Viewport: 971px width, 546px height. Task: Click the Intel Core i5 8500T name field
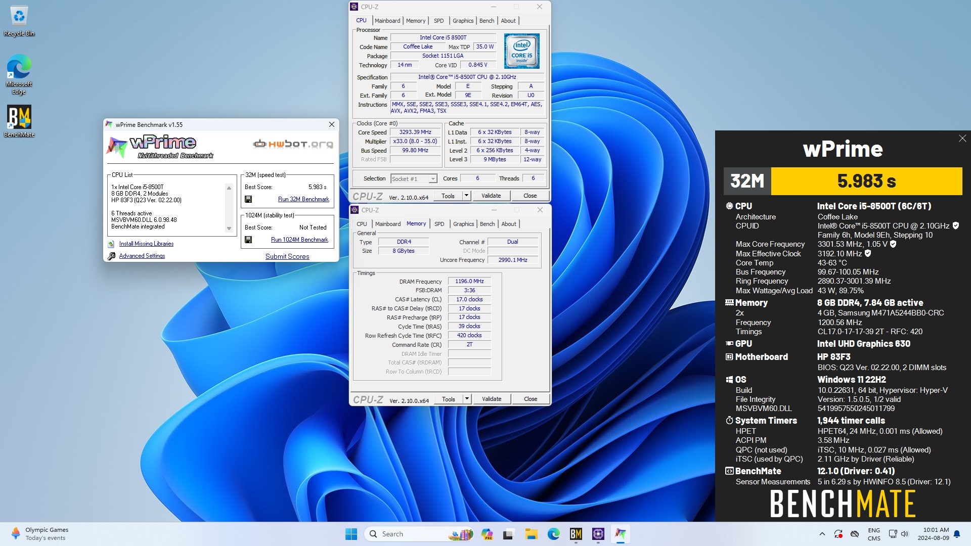pyautogui.click(x=443, y=37)
